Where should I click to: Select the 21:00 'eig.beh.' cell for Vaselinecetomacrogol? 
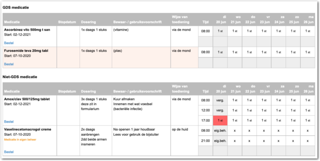[220, 141]
